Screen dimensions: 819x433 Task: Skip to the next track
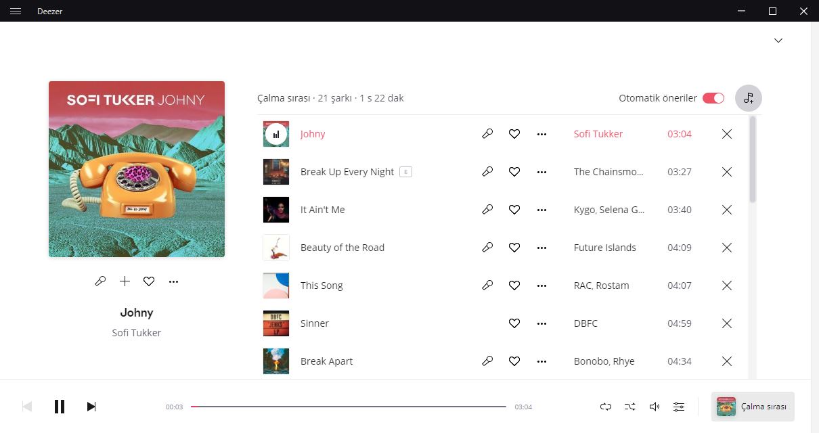[x=91, y=407]
